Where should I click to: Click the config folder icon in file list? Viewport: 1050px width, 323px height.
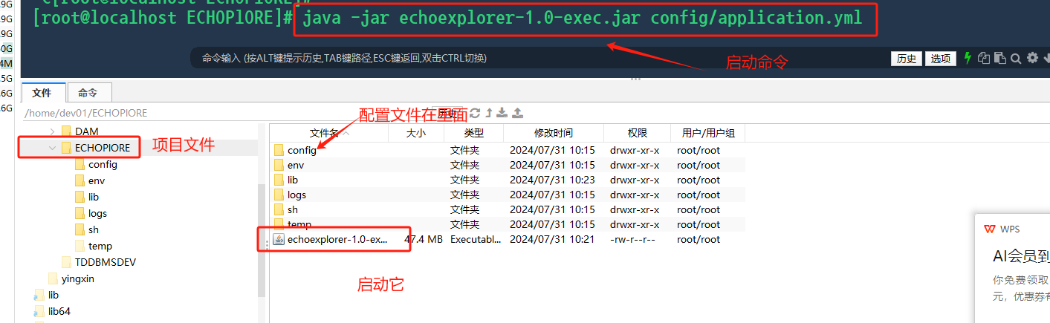click(279, 150)
